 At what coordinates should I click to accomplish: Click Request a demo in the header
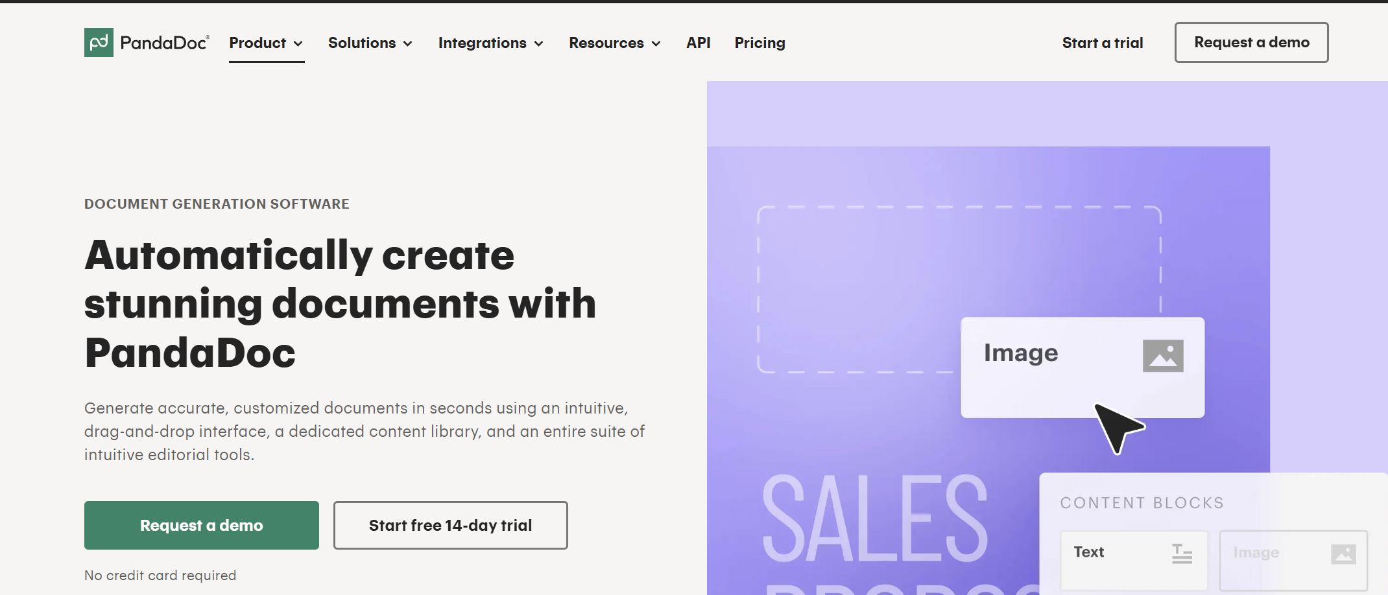(x=1252, y=42)
